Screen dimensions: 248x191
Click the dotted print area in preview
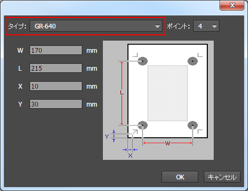[168, 93]
